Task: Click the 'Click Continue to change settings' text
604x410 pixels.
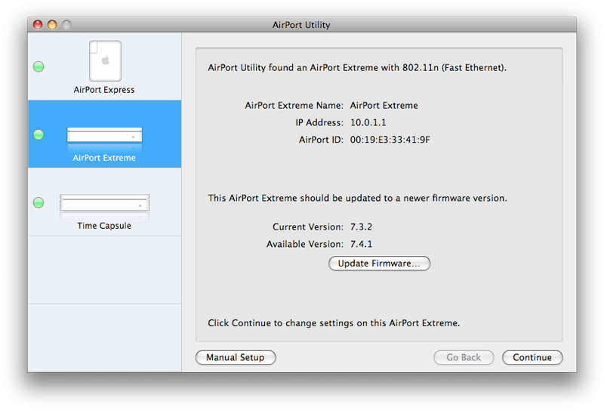Action: 334,323
